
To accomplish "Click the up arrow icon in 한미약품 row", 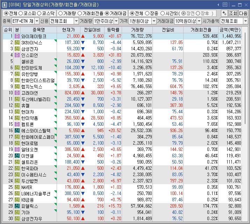I will coord(83,118).
